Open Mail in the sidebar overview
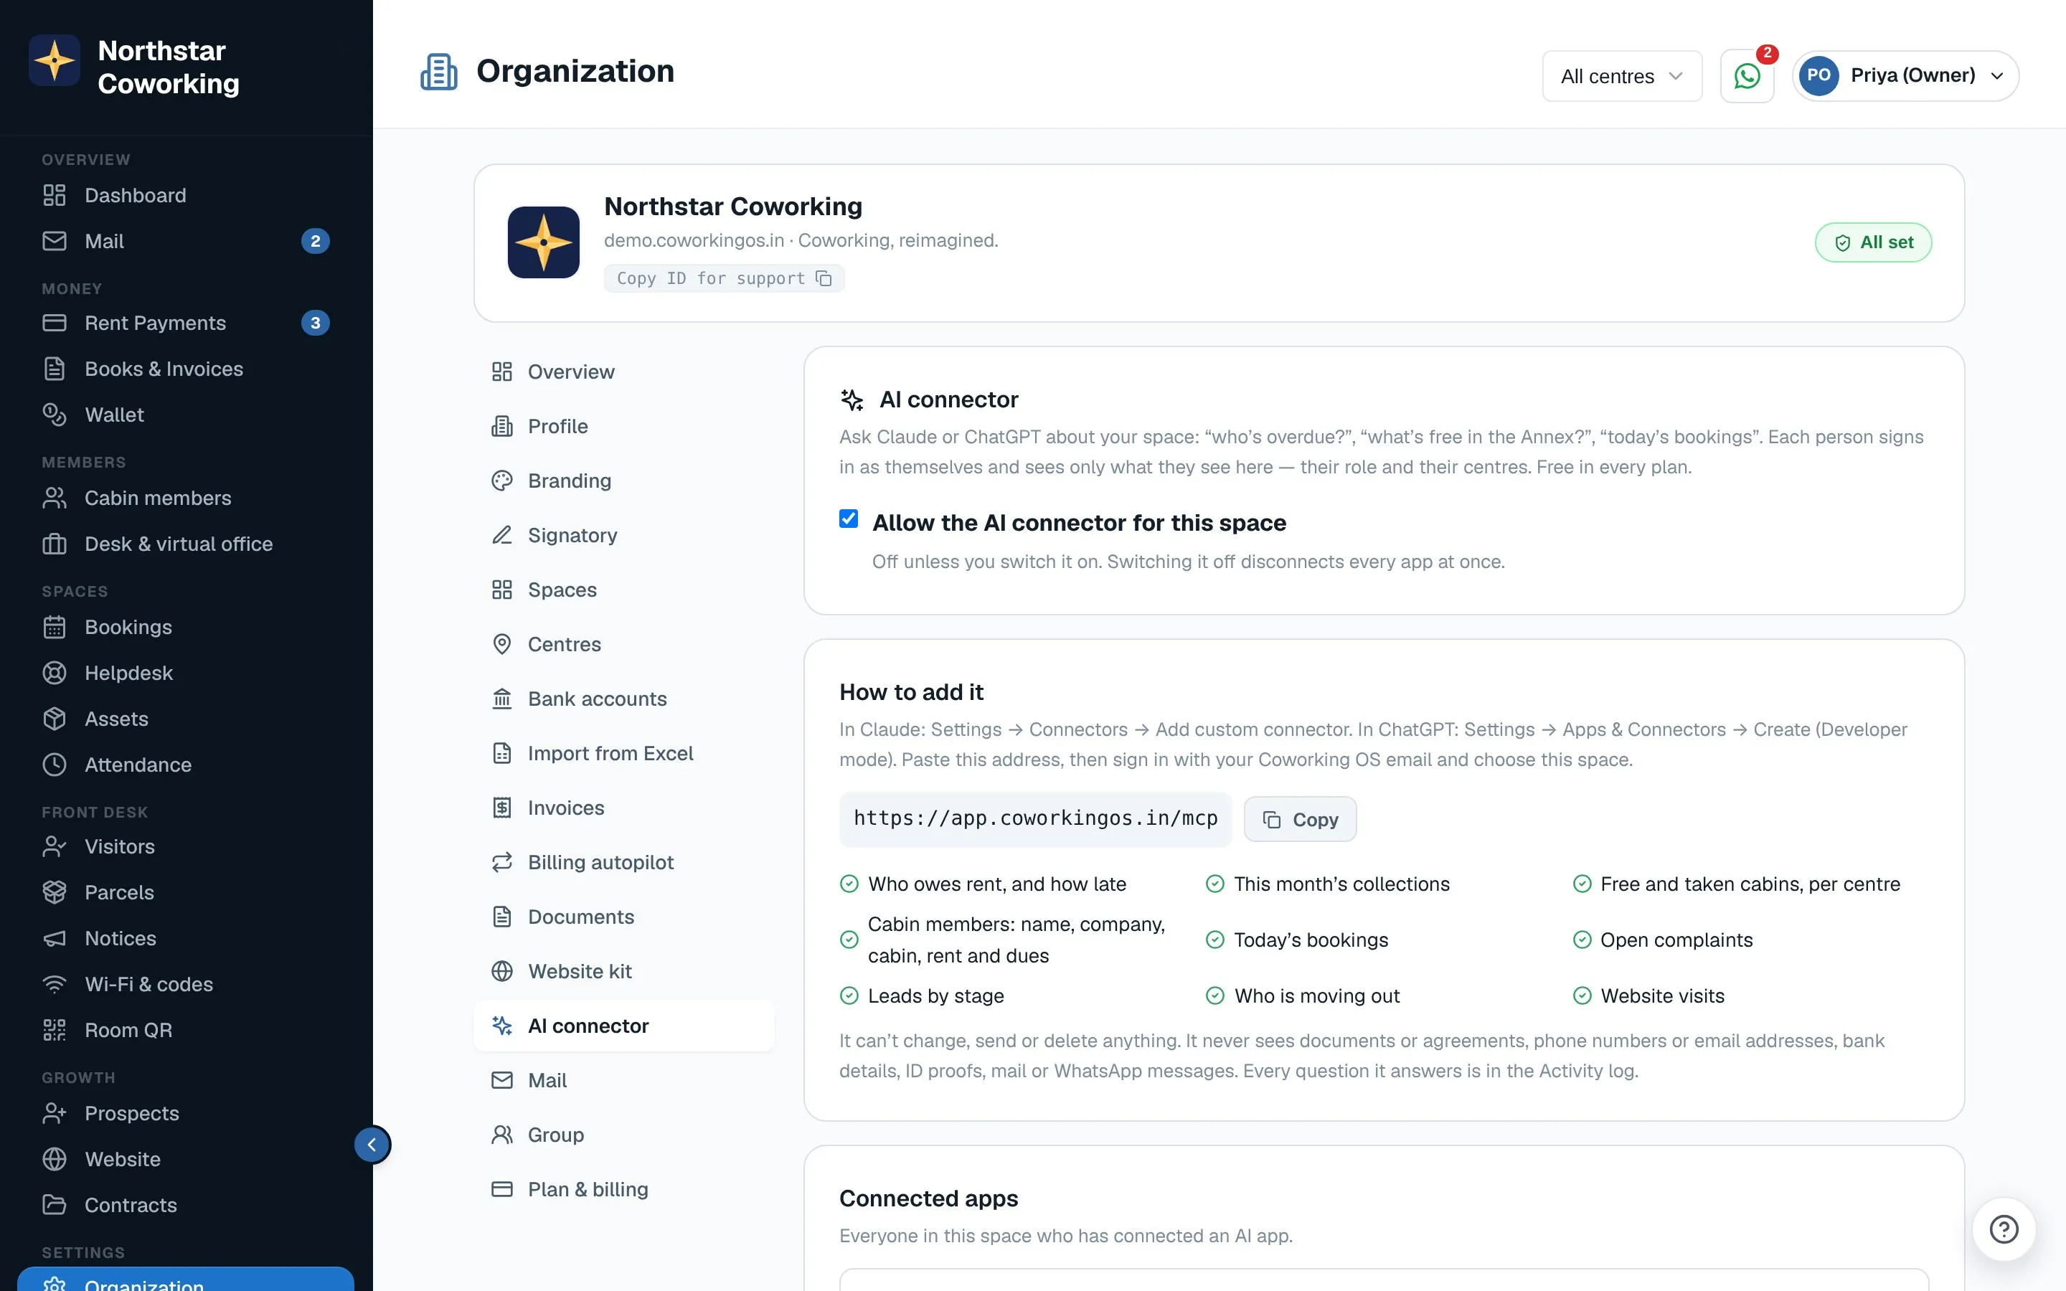Viewport: 2066px width, 1291px height. 185,242
